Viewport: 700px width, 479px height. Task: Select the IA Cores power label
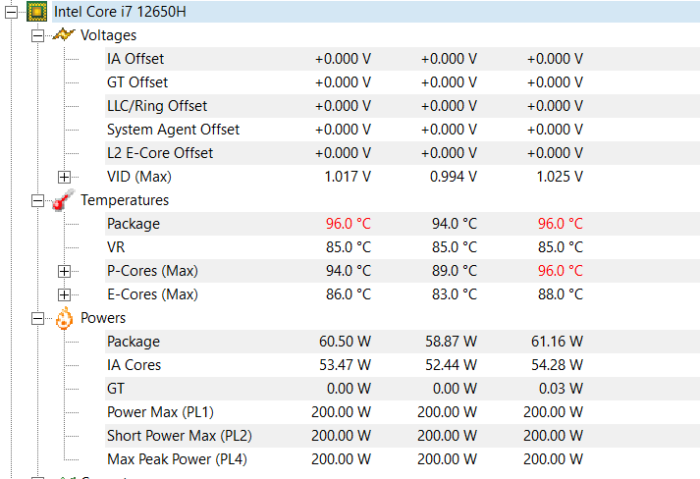pyautogui.click(x=134, y=365)
